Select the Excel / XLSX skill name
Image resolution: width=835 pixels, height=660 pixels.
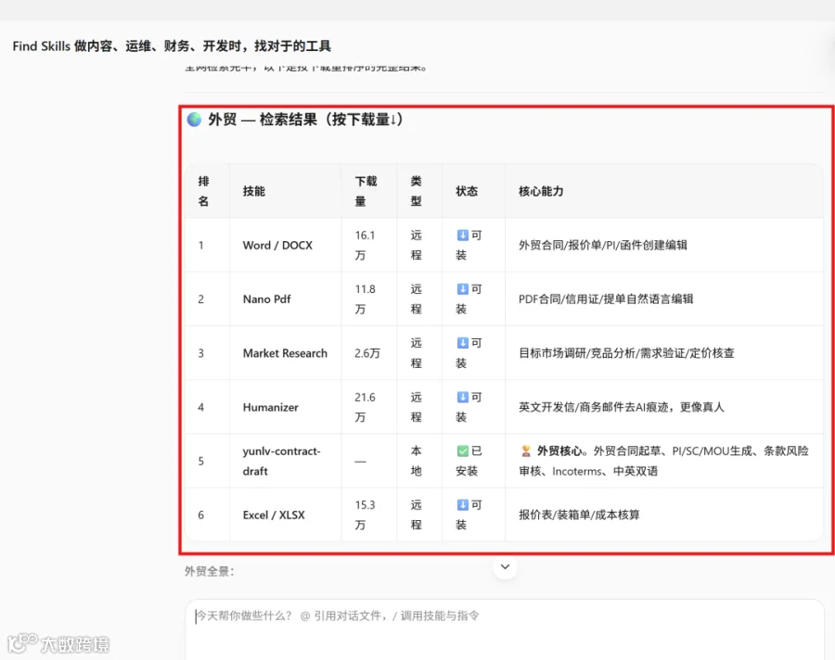pyautogui.click(x=274, y=515)
